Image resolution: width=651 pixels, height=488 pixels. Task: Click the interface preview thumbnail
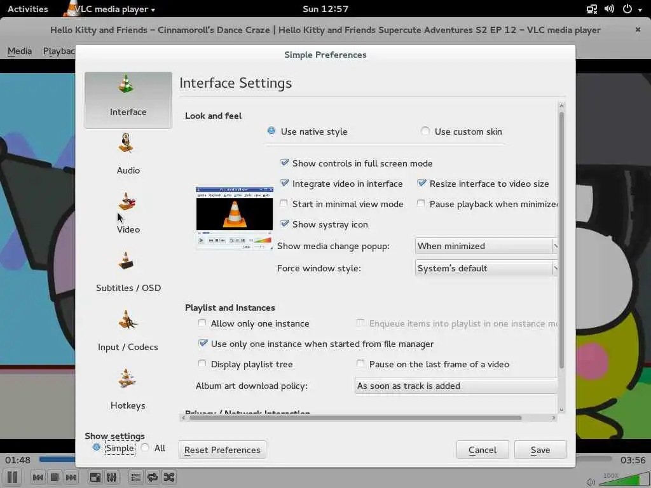[235, 218]
